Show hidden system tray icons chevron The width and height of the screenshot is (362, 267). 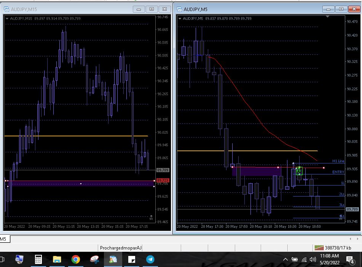point(285,260)
